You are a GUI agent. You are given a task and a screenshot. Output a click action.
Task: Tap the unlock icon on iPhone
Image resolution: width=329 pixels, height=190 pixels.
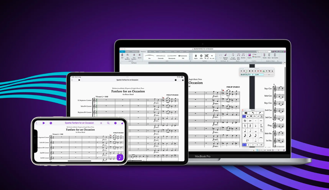click(122, 123)
